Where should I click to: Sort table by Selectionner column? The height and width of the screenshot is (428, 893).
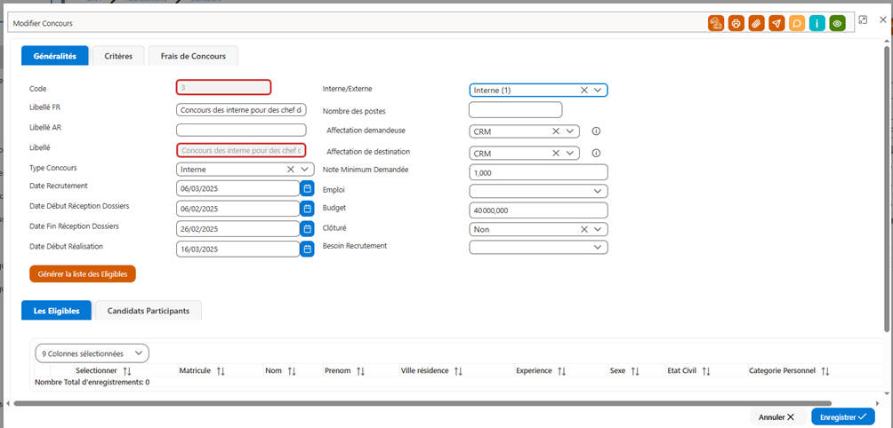[x=127, y=370]
